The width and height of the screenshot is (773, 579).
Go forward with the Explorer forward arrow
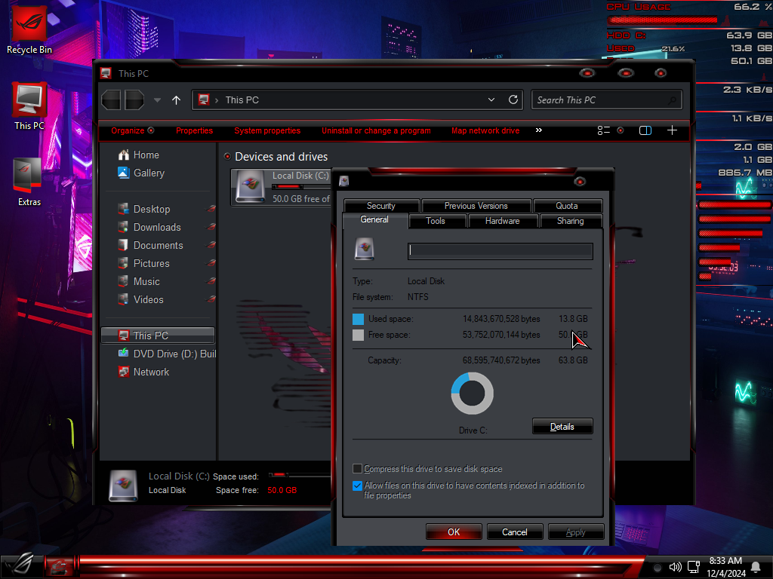pos(134,100)
